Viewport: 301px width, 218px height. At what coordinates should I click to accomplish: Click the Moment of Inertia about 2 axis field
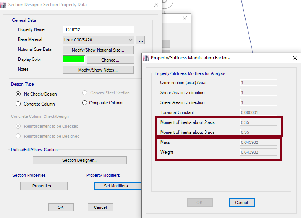click(258, 122)
